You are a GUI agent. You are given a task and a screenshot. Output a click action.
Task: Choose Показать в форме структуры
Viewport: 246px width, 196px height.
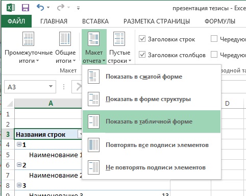(x=152, y=99)
